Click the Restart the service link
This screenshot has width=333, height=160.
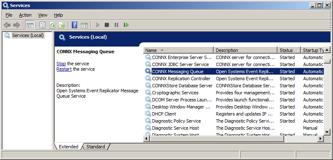pyautogui.click(x=64, y=69)
